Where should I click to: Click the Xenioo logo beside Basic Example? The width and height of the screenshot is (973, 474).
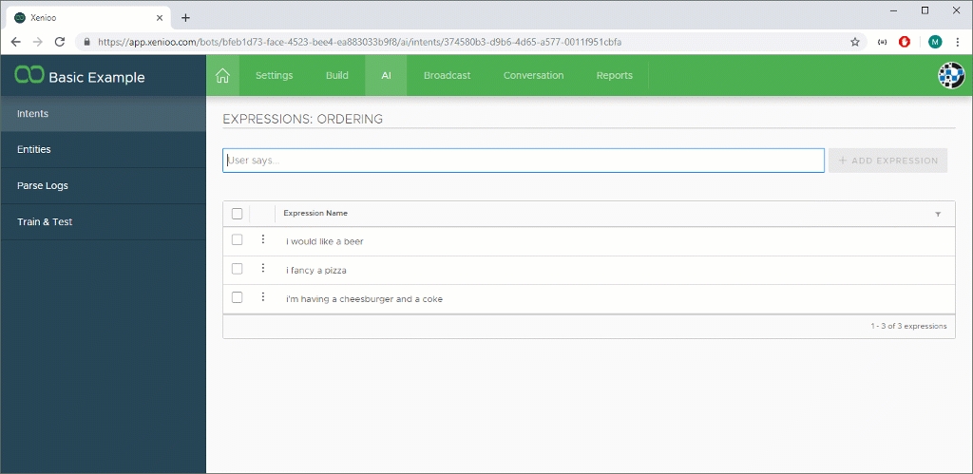pos(29,76)
